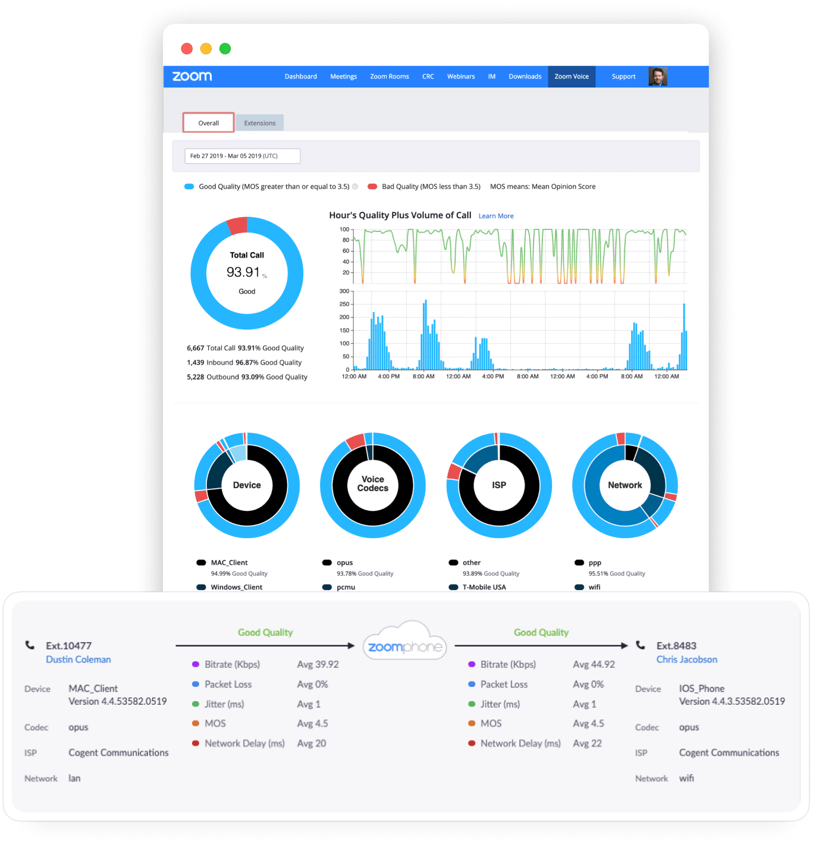Image resolution: width=816 pixels, height=848 pixels.
Task: Click the 'IOS_Phone' device value
Action: 702,689
